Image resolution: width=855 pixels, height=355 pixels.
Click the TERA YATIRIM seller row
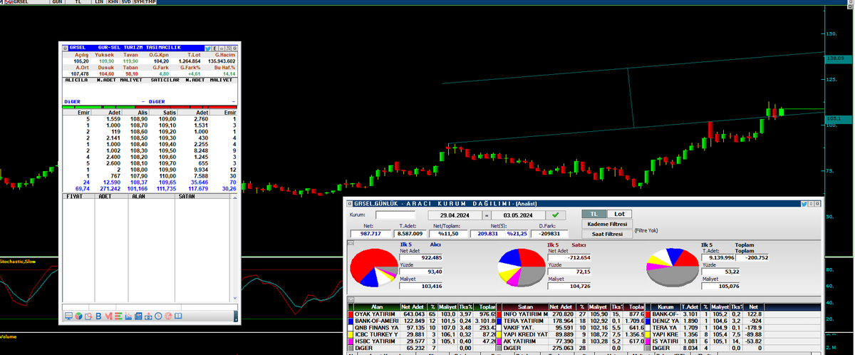tap(570, 321)
